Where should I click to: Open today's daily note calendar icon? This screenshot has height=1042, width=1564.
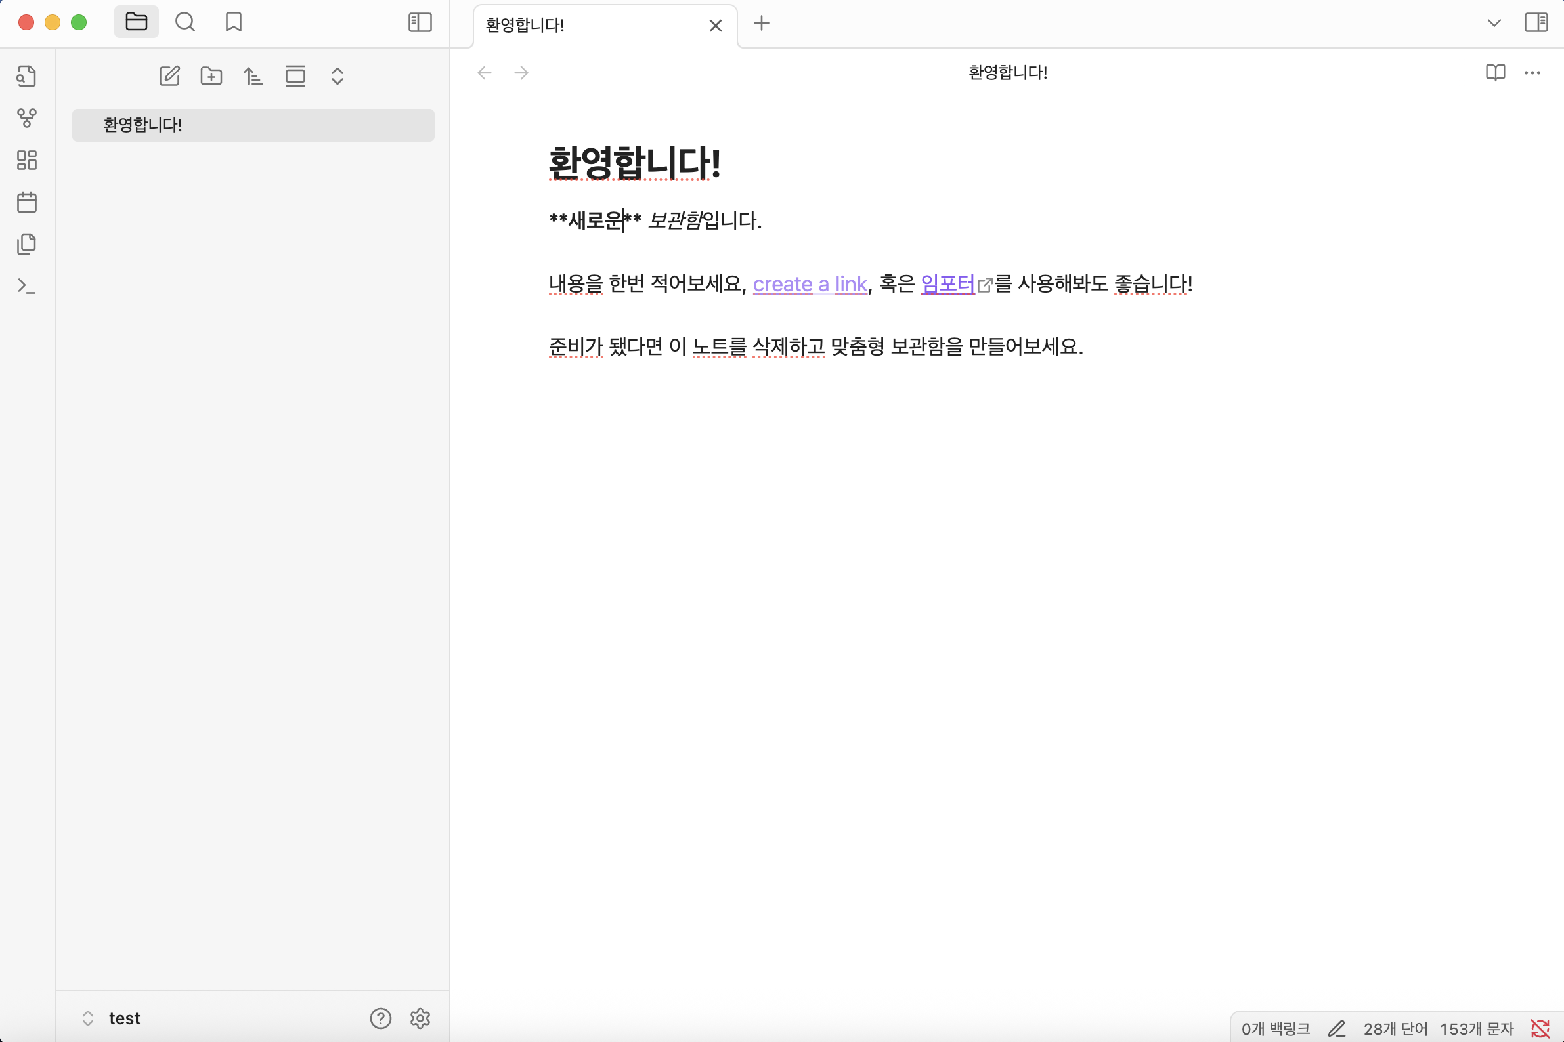(27, 202)
